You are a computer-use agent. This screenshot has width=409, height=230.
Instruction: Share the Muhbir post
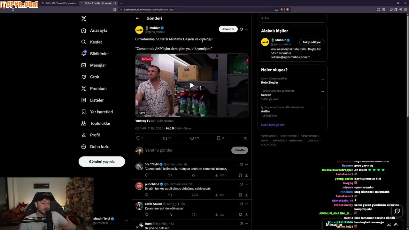(x=245, y=138)
